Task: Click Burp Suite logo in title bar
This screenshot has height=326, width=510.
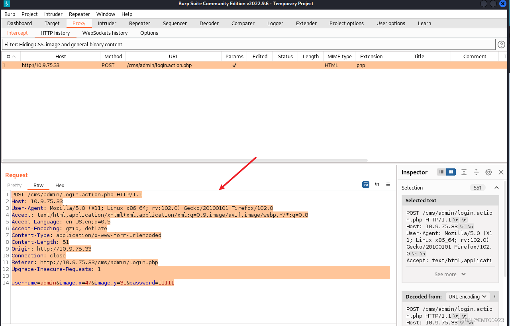Action: [x=6, y=4]
